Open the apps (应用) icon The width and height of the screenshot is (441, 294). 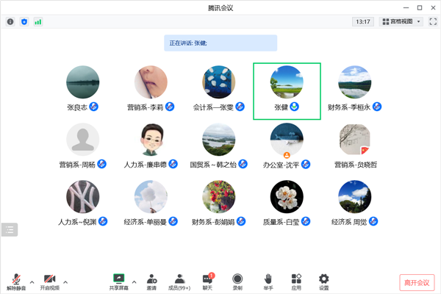tap(296, 280)
